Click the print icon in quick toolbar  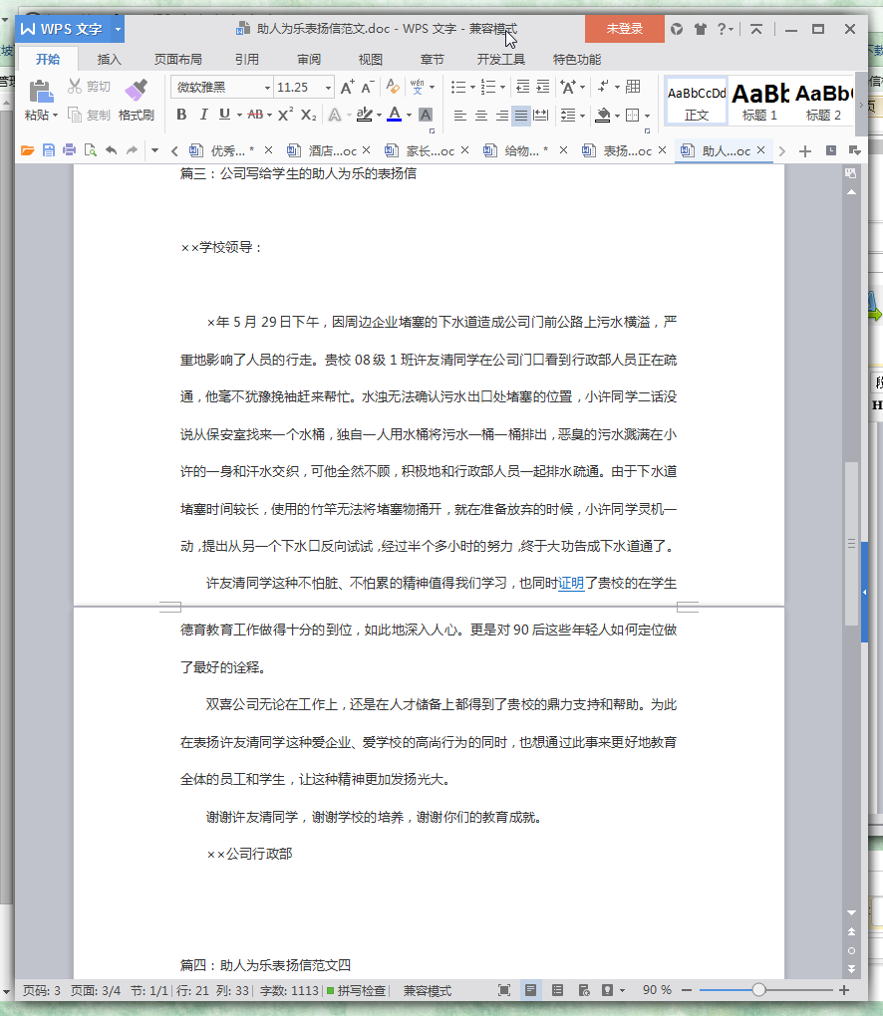pyautogui.click(x=70, y=150)
